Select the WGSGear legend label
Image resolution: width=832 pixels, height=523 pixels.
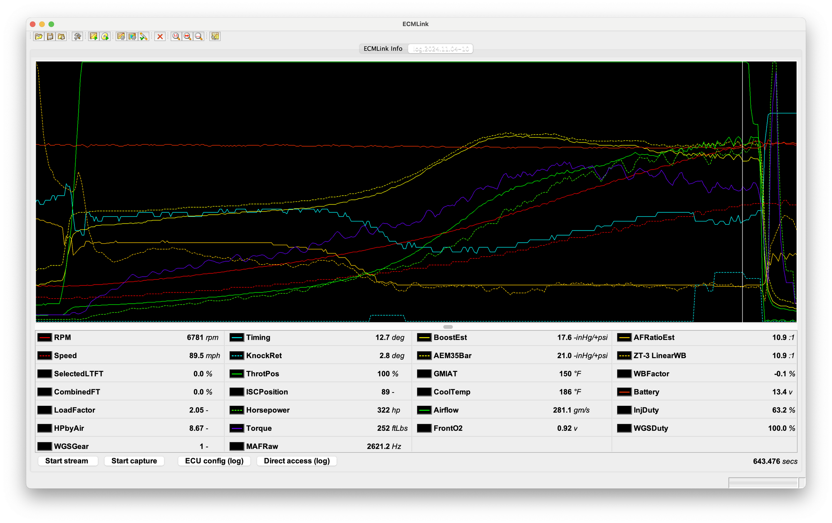pyautogui.click(x=71, y=446)
